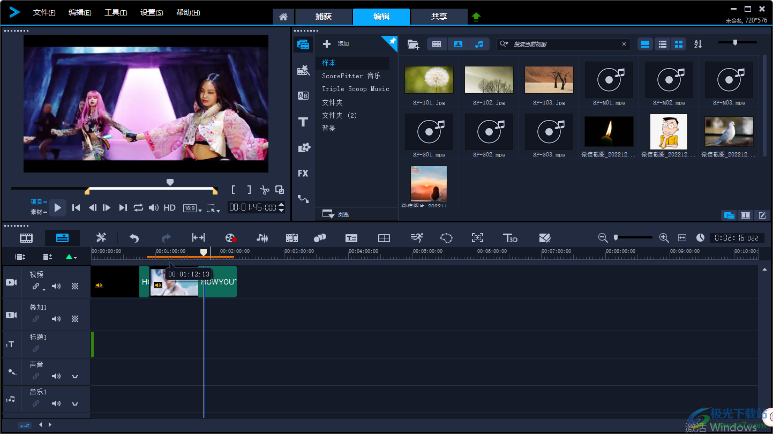The width and height of the screenshot is (773, 434).
Task: Open the Time Remapping running-figure tool
Action: pos(417,238)
